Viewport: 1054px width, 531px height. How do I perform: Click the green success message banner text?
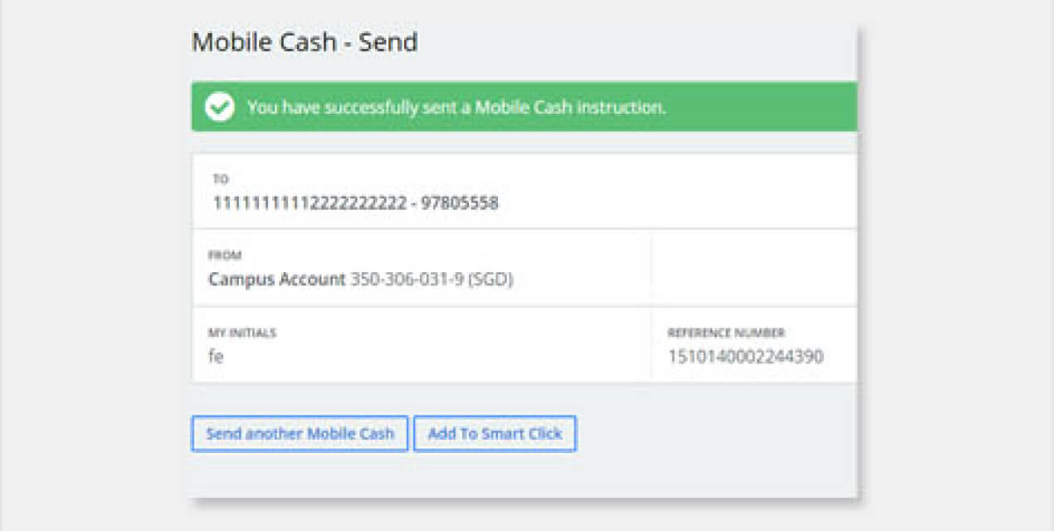456,107
